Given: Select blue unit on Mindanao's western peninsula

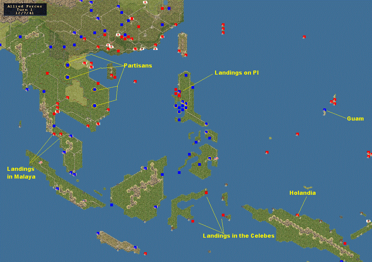Looking at the screenshot, I should [x=189, y=154].
